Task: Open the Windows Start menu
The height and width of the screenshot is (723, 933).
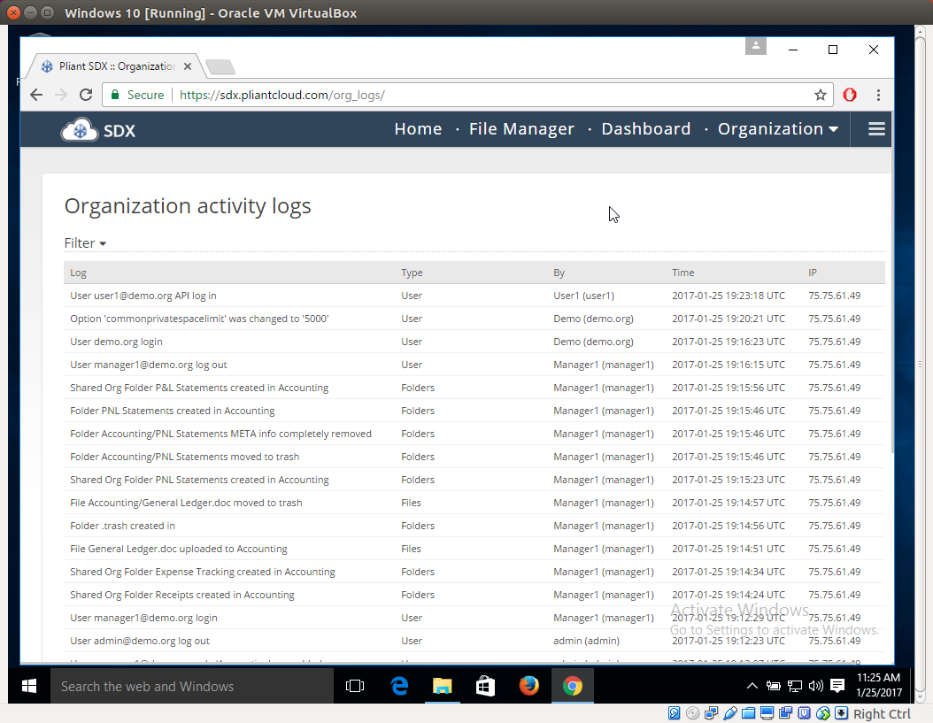Action: [x=28, y=686]
